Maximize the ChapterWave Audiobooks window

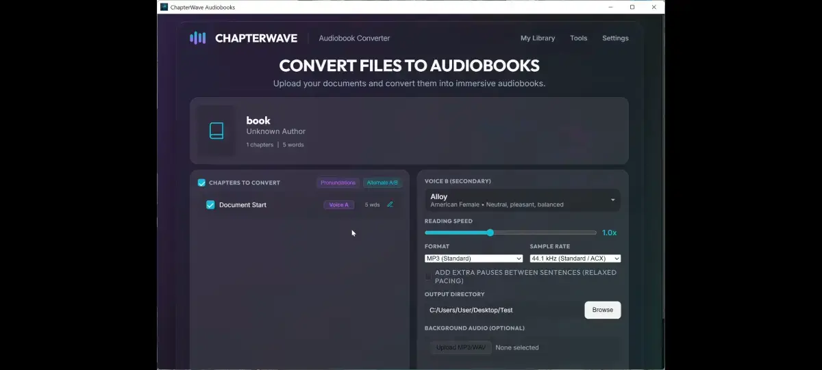point(632,7)
